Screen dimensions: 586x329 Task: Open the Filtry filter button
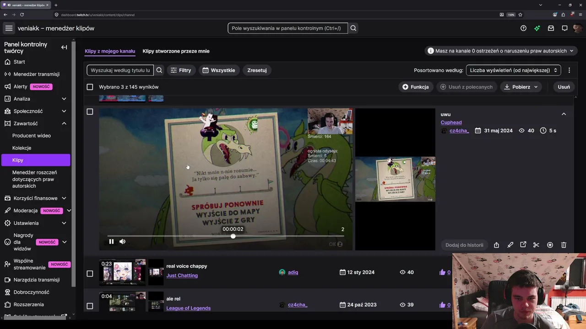181,70
